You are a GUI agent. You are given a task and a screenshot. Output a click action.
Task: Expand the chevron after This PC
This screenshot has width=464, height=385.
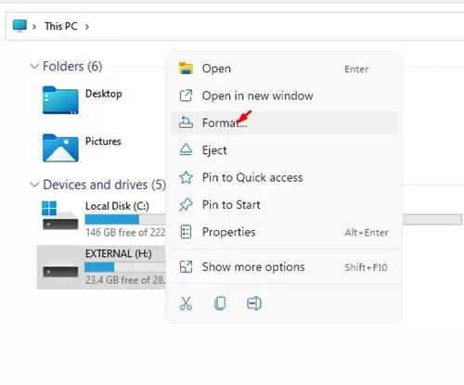87,27
